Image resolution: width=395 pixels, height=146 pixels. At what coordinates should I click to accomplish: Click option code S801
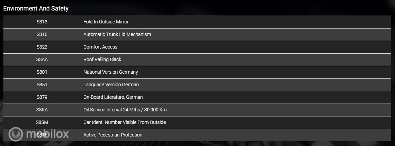point(42,72)
